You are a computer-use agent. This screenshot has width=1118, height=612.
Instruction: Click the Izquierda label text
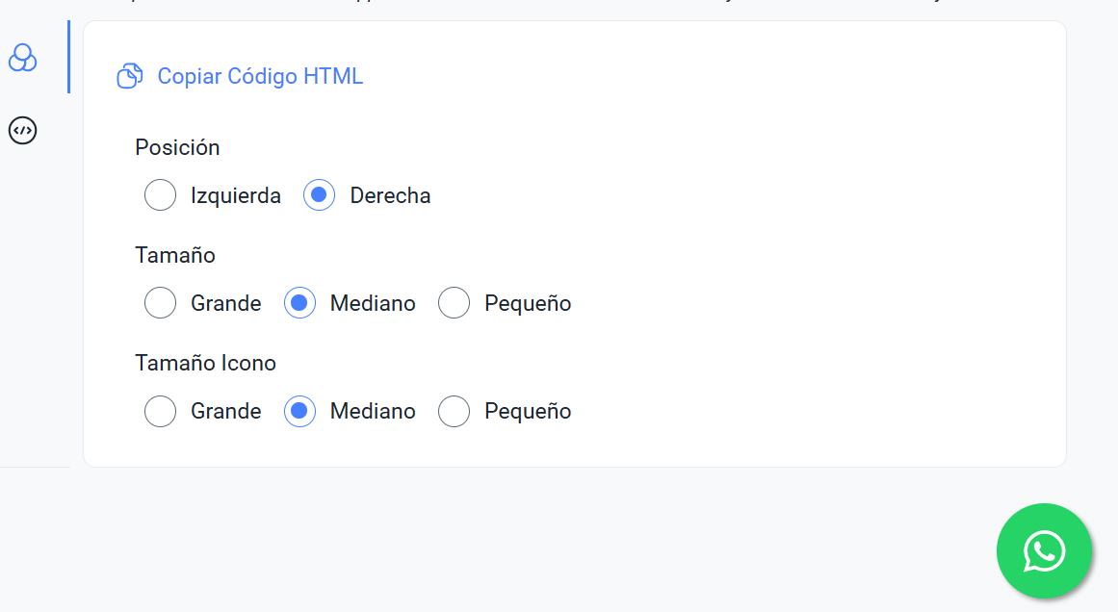tap(236, 195)
